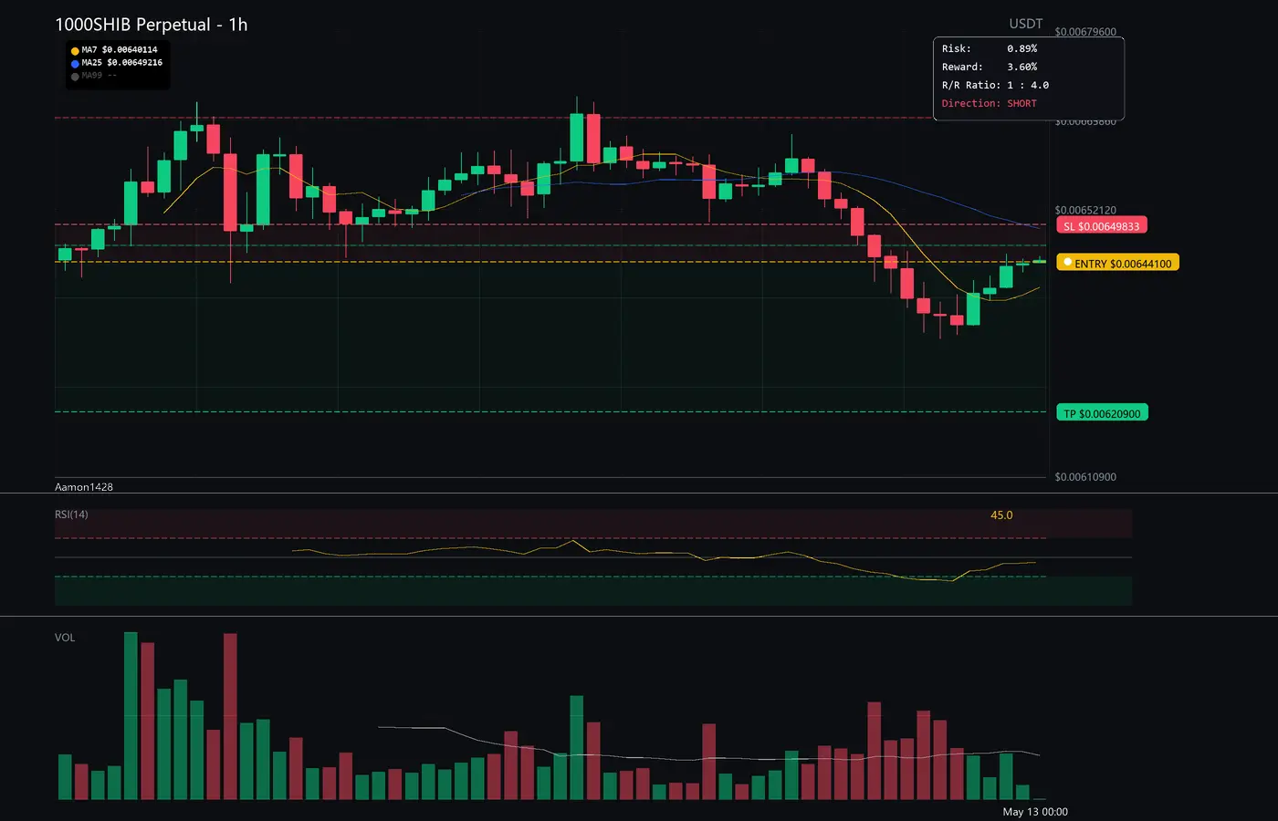Click the VOL panel label
Image resolution: width=1278 pixels, height=821 pixels.
click(x=65, y=638)
